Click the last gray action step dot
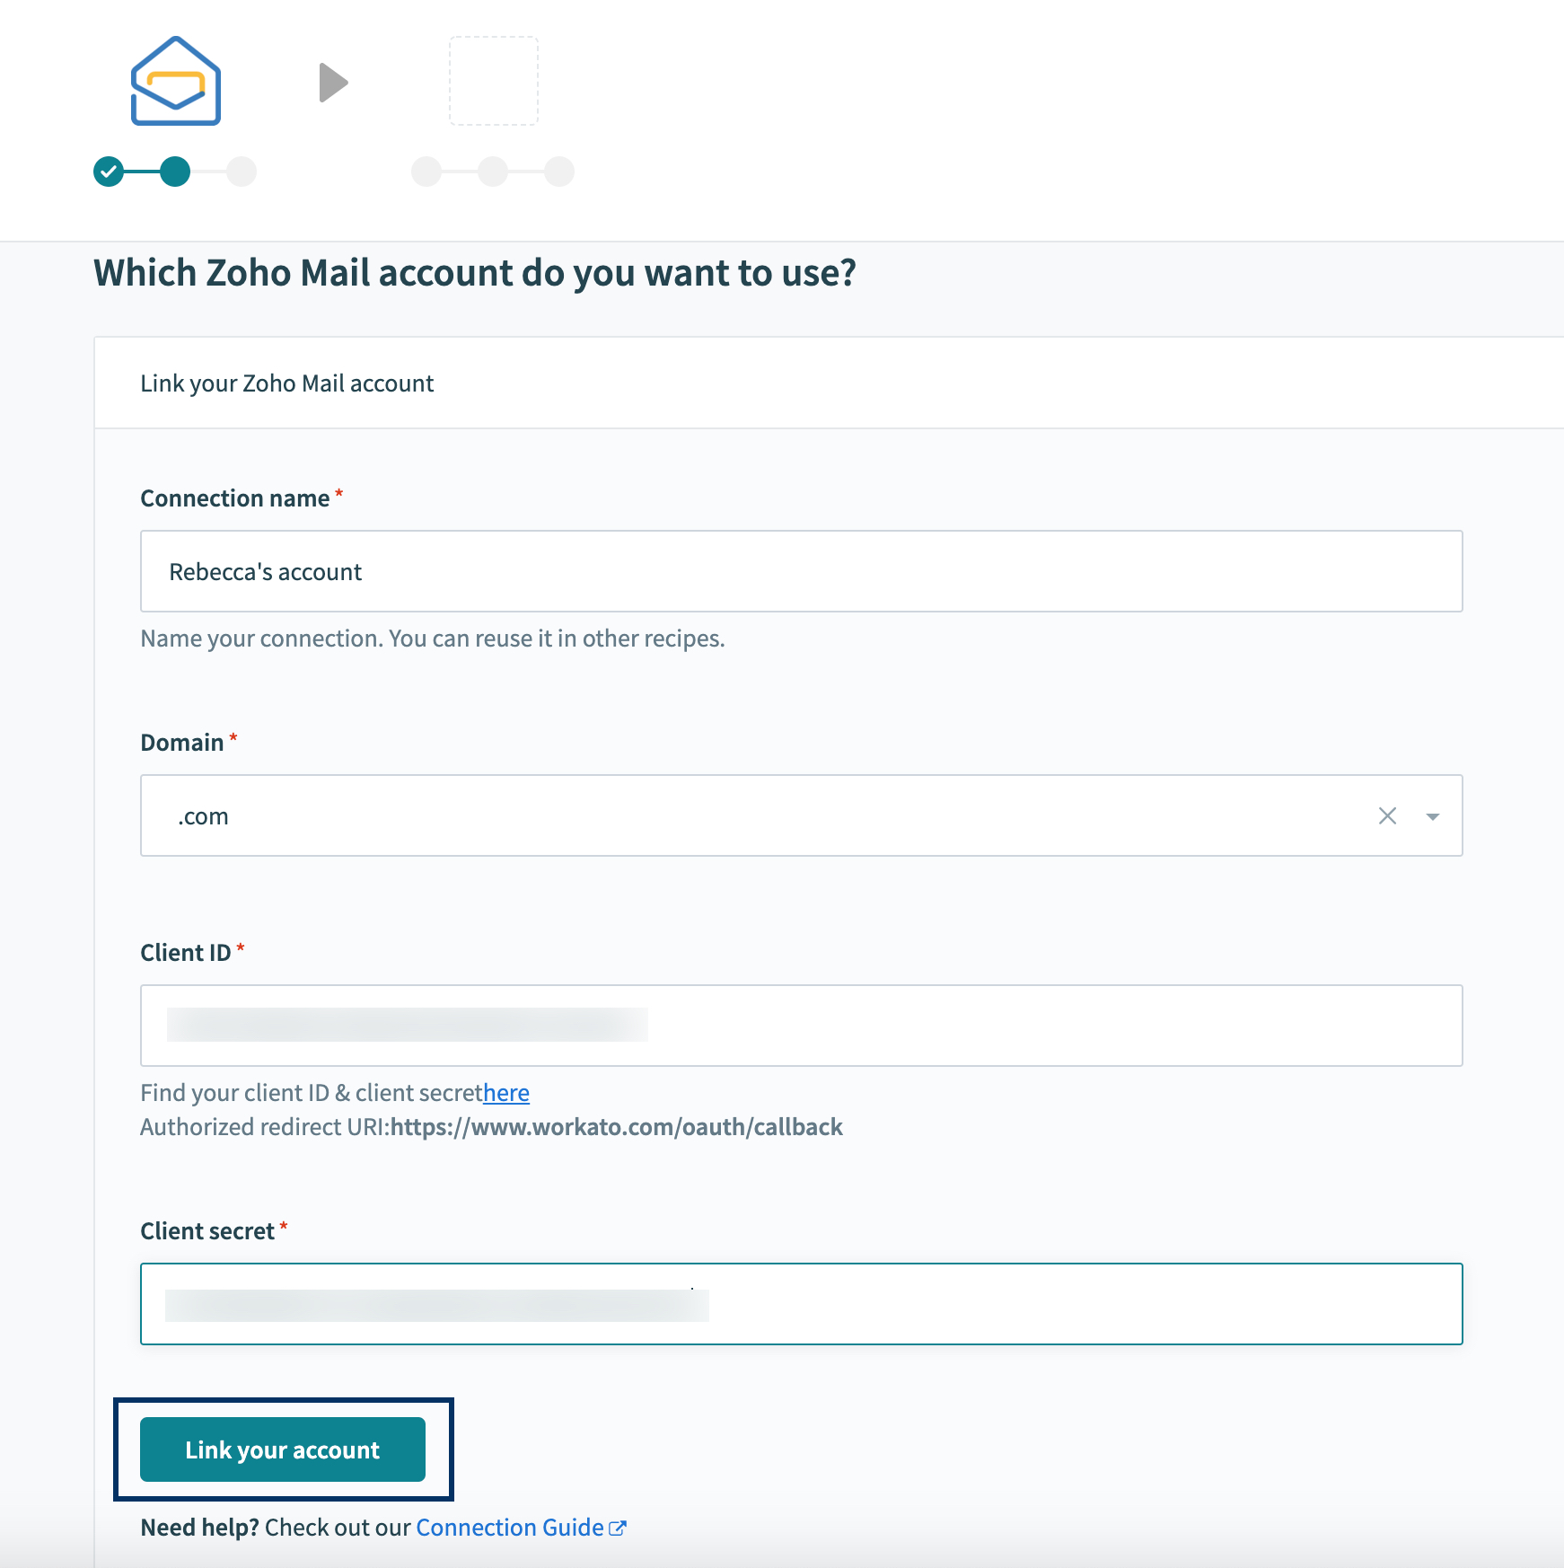The image size is (1564, 1568). pos(559,172)
